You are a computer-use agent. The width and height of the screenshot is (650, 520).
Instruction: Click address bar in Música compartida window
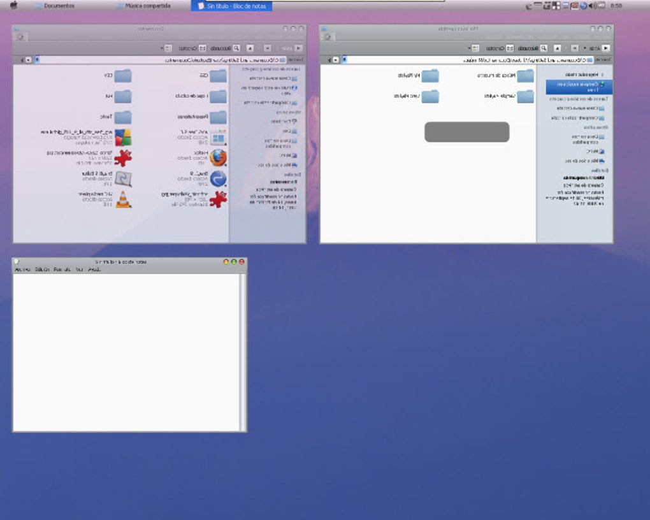click(x=468, y=60)
